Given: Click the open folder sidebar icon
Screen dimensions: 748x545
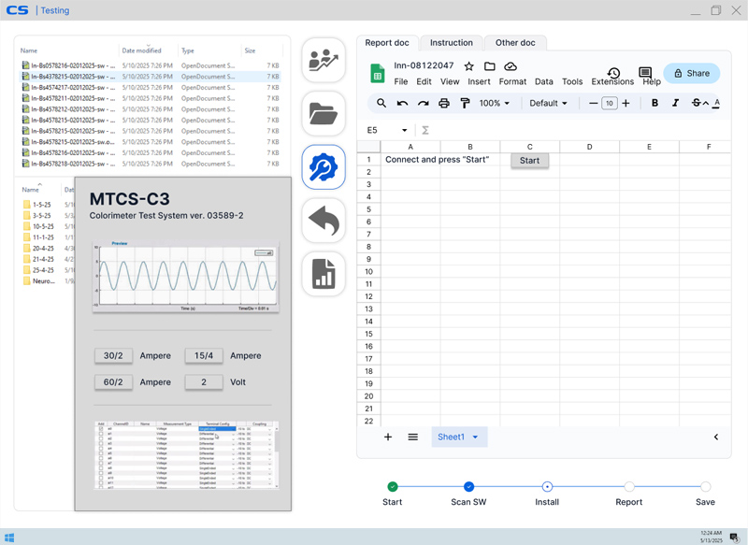Looking at the screenshot, I should (x=324, y=114).
